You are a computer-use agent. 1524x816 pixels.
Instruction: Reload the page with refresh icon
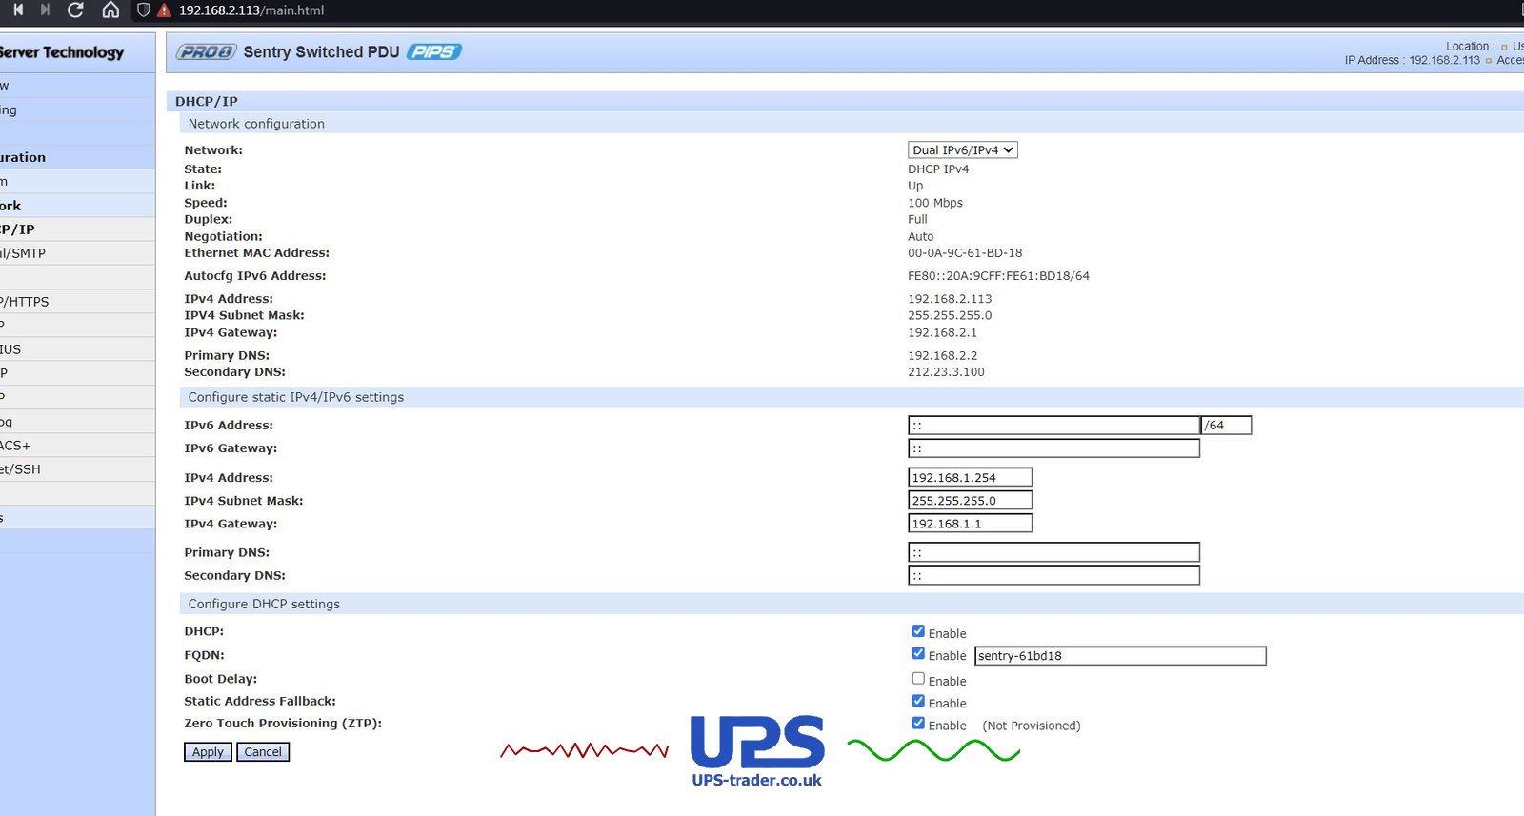tap(76, 10)
